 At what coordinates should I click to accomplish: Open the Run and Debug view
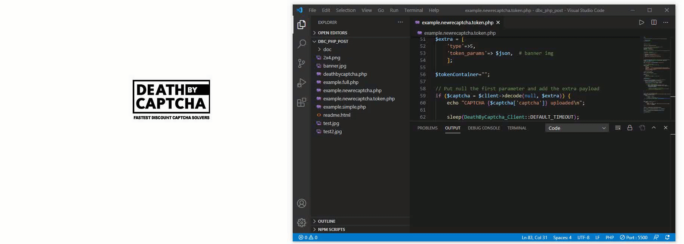pos(302,83)
